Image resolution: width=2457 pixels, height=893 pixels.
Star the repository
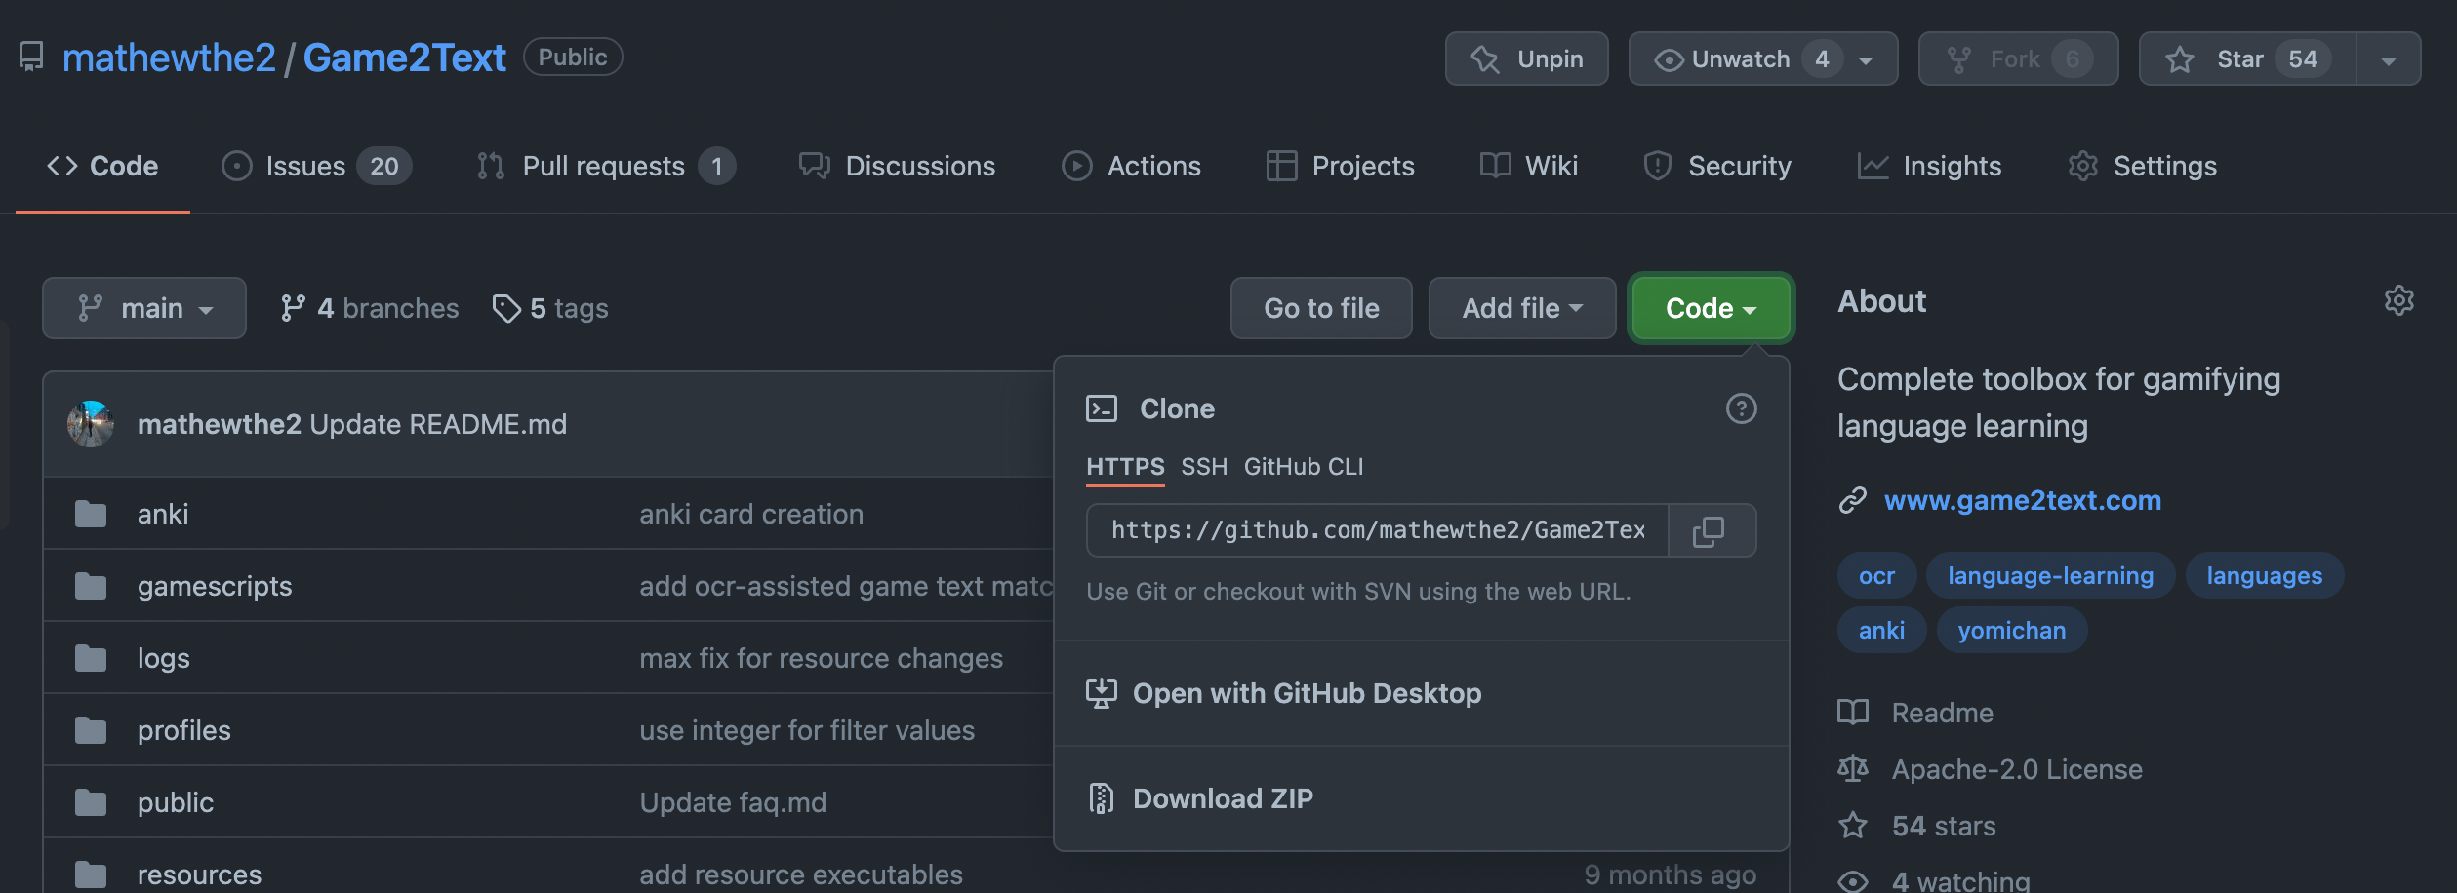[x=2247, y=58]
